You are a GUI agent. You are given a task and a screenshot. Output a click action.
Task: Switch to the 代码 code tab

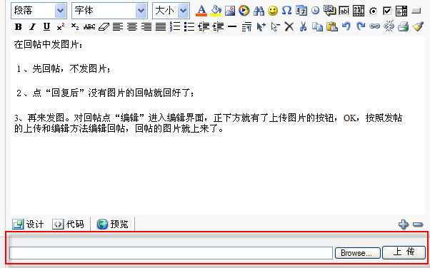point(69,225)
